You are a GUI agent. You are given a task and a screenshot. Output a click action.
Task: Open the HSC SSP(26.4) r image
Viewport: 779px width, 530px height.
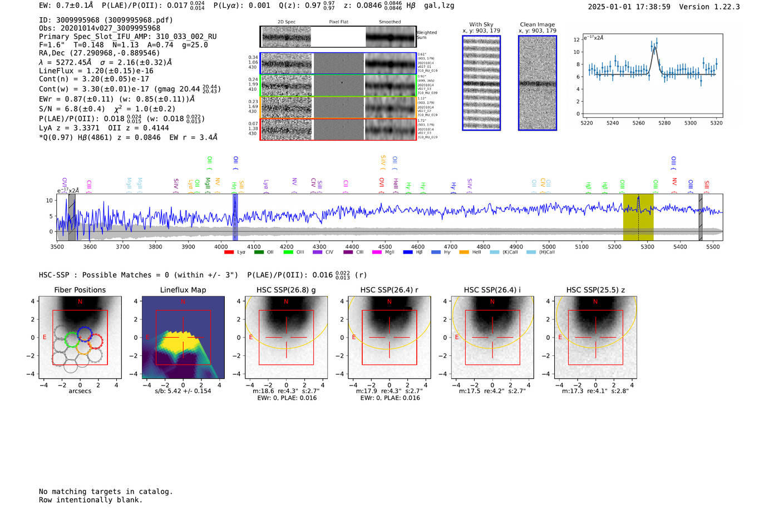tap(389, 338)
